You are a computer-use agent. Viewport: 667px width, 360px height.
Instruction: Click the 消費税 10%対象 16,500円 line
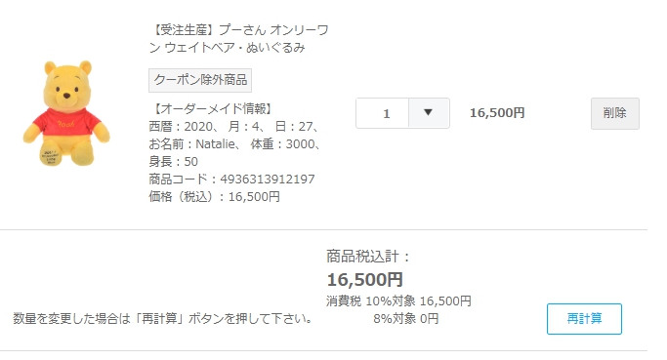398,300
